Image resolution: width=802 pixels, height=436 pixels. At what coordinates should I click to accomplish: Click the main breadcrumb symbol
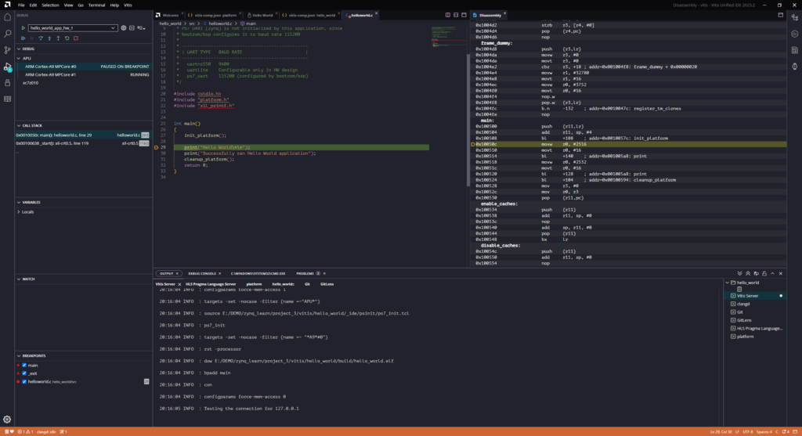click(x=251, y=23)
